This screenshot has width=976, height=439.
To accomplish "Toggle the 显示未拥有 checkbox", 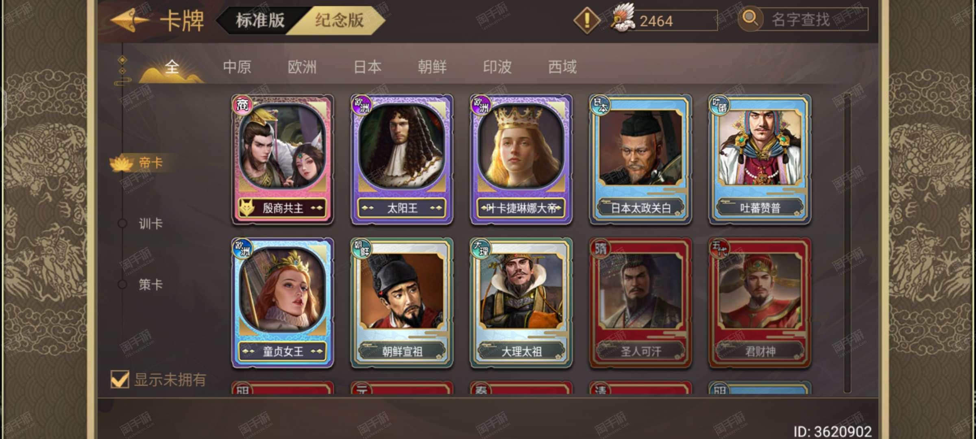I will pos(120,380).
